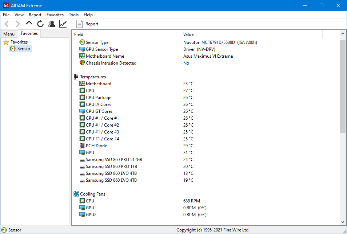This screenshot has width=347, height=234.
Task: Click the AIDA64 title bar app icon
Action: pyautogui.click(x=6, y=5)
